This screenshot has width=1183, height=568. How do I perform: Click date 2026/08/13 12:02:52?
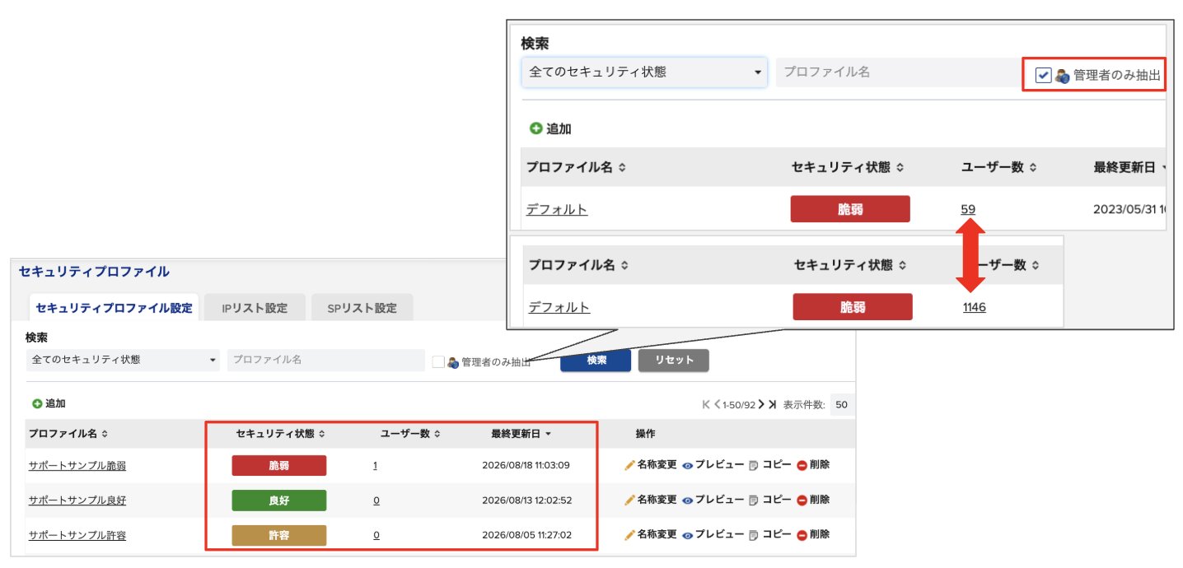(526, 500)
